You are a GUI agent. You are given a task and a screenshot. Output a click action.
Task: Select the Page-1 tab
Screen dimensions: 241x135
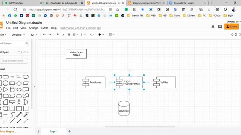tap(53, 132)
